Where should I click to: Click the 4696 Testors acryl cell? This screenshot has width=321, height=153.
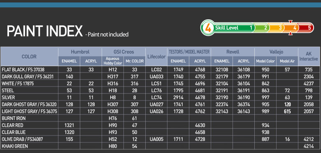200,83
